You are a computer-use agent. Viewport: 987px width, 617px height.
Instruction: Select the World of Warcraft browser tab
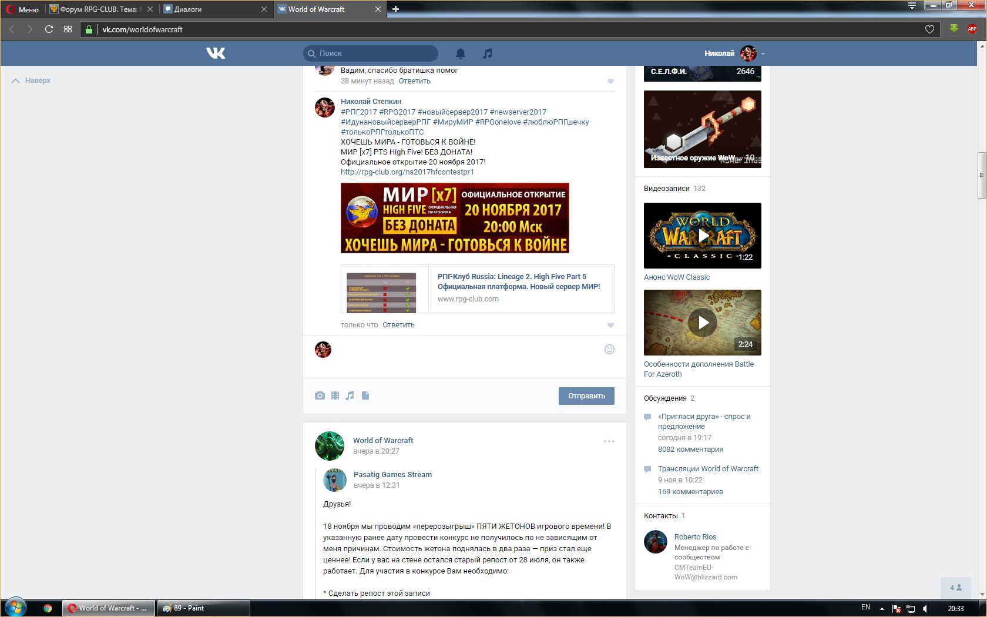(x=329, y=9)
